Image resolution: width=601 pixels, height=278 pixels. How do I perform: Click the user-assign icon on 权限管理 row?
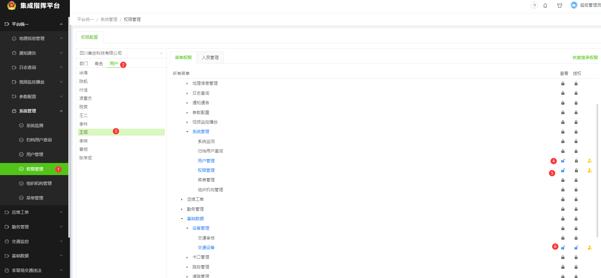(x=590, y=171)
